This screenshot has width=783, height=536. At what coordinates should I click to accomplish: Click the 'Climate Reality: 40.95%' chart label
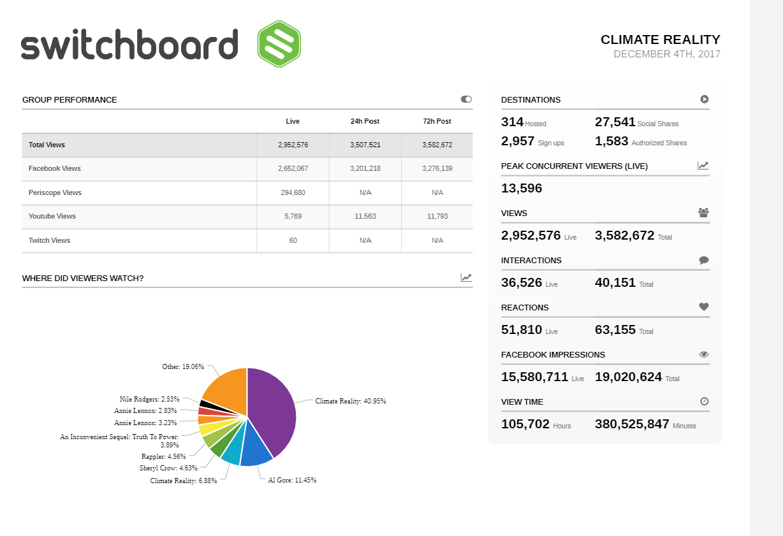[351, 402]
